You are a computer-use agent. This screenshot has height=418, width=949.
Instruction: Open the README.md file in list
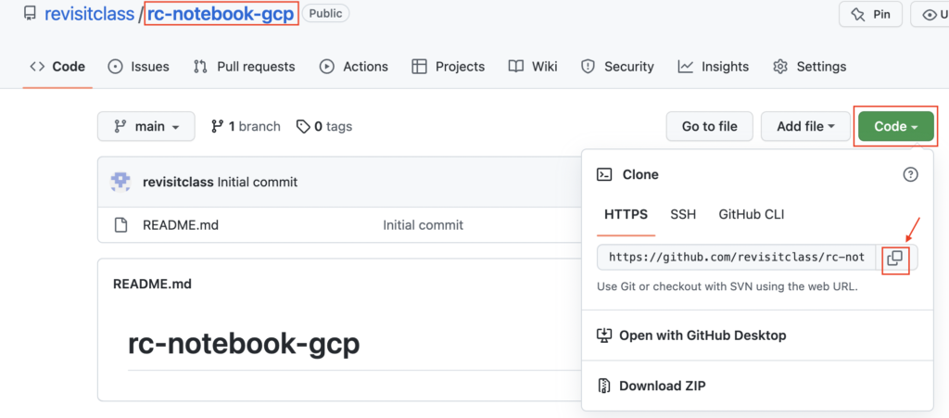(x=181, y=225)
